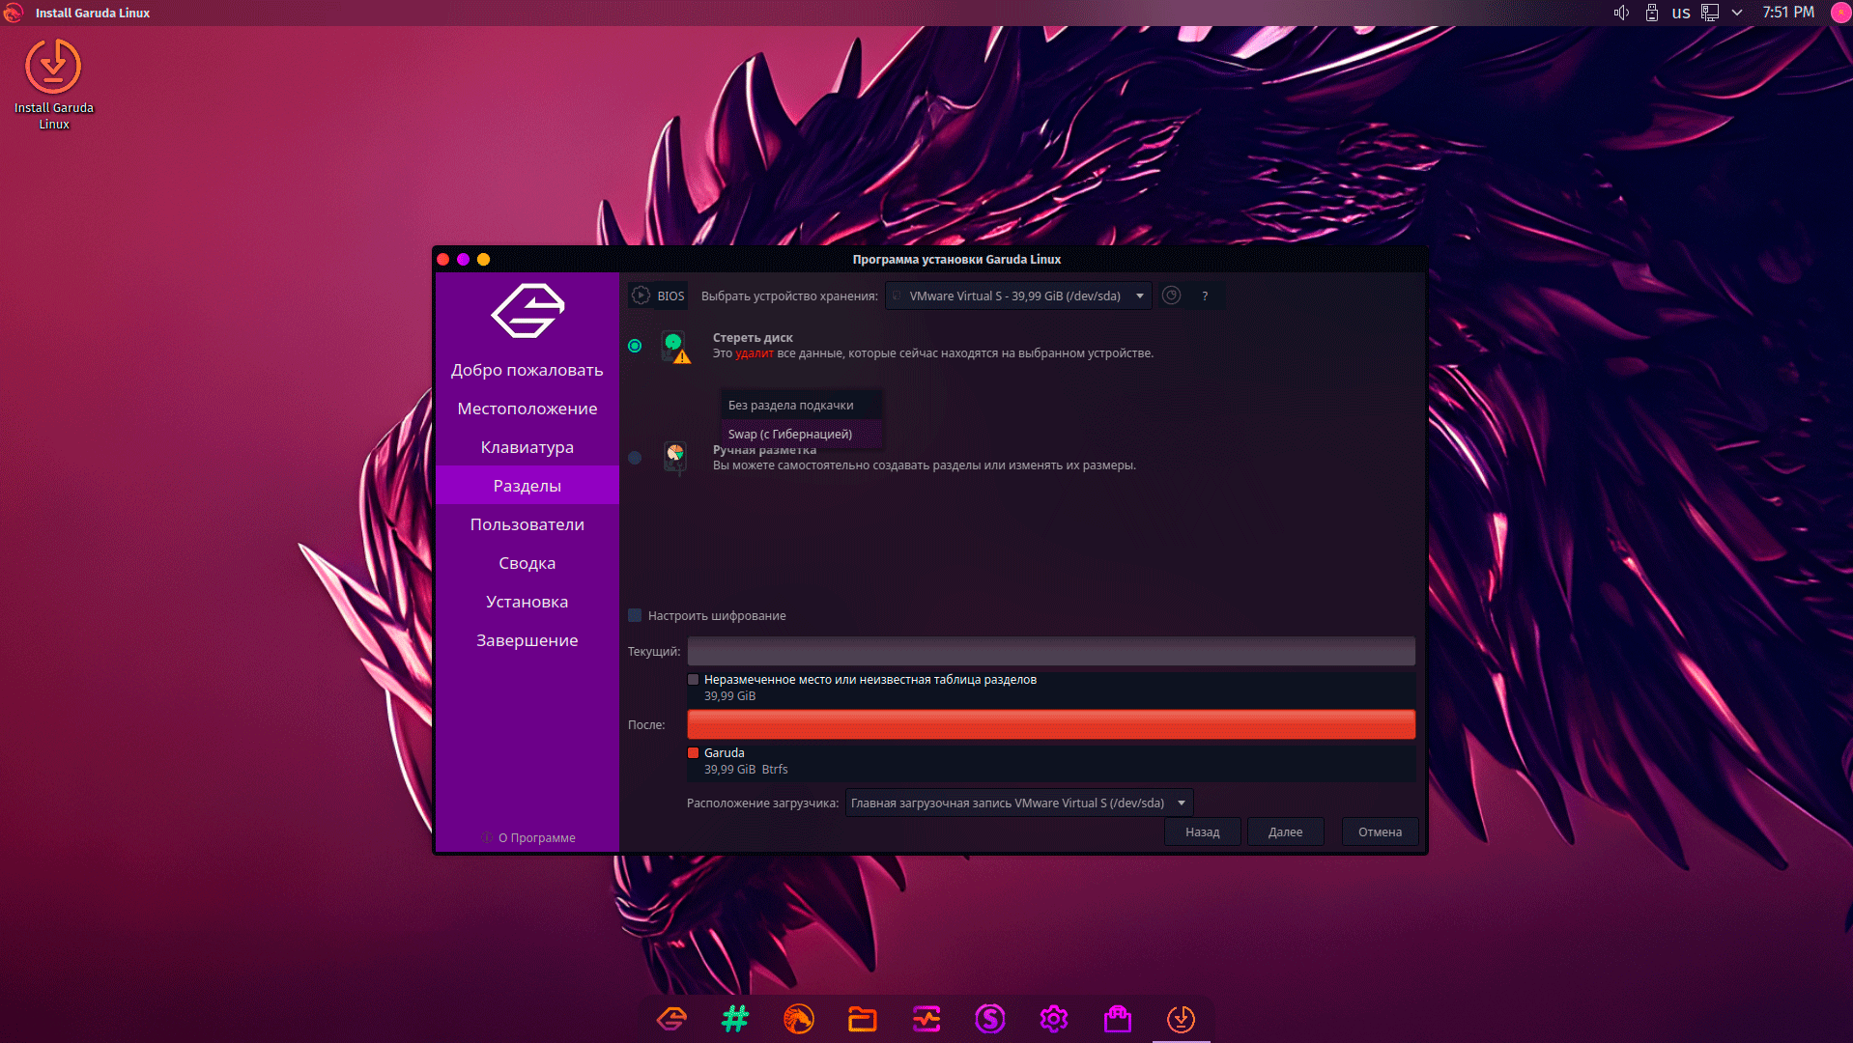Click the Garuda logo in the installer sidebar
The width and height of the screenshot is (1853, 1043).
527,310
